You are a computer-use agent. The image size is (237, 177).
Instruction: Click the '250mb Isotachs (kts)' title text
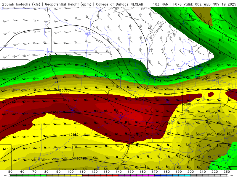tap(21, 4)
